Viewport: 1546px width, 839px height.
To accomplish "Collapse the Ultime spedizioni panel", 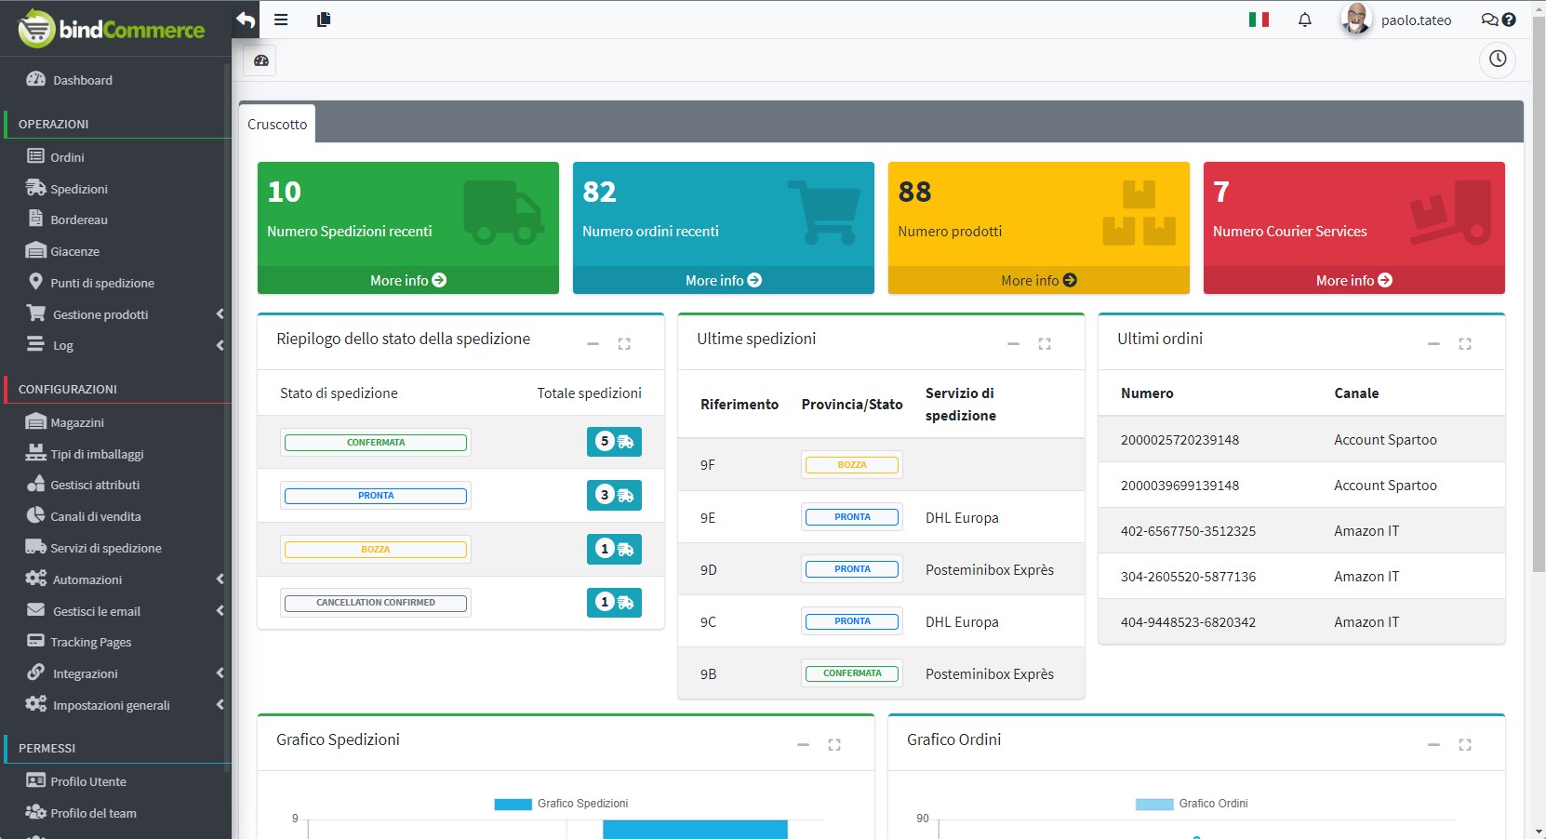I will pyautogui.click(x=1012, y=344).
